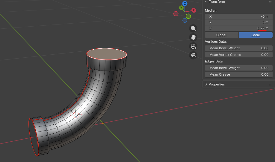Click the zoom magnifier icon in viewport

pos(193,28)
